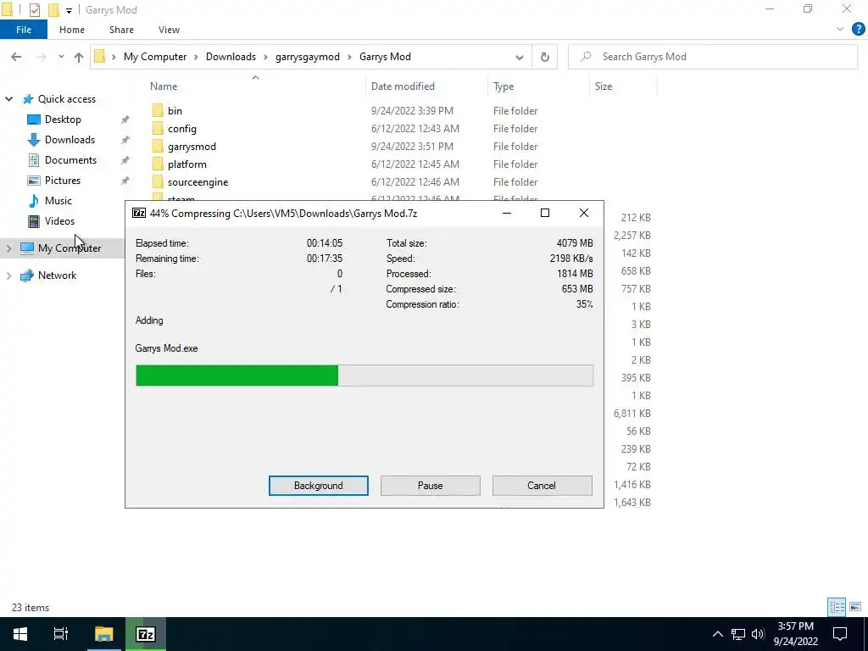Select file with size 6,811 KB

(x=632, y=414)
